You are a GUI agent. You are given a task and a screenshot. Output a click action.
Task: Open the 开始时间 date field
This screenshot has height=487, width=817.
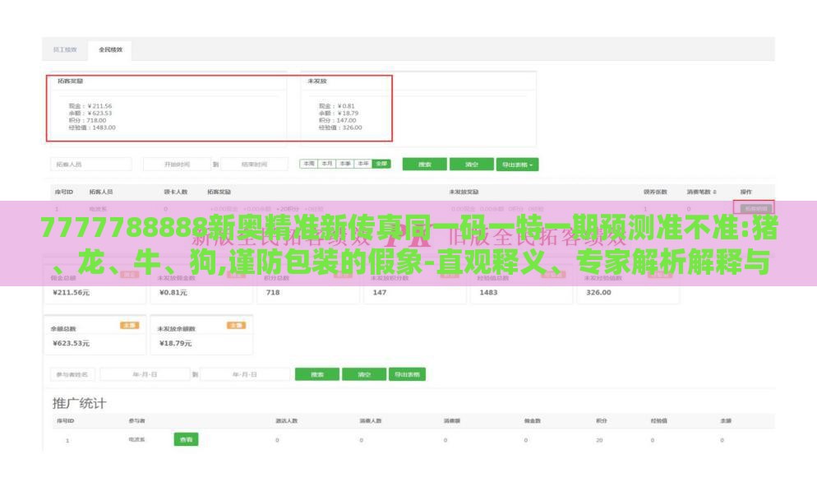[x=178, y=165]
